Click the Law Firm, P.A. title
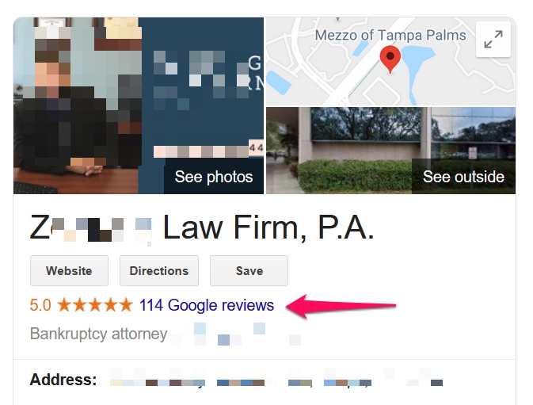 pyautogui.click(x=268, y=227)
